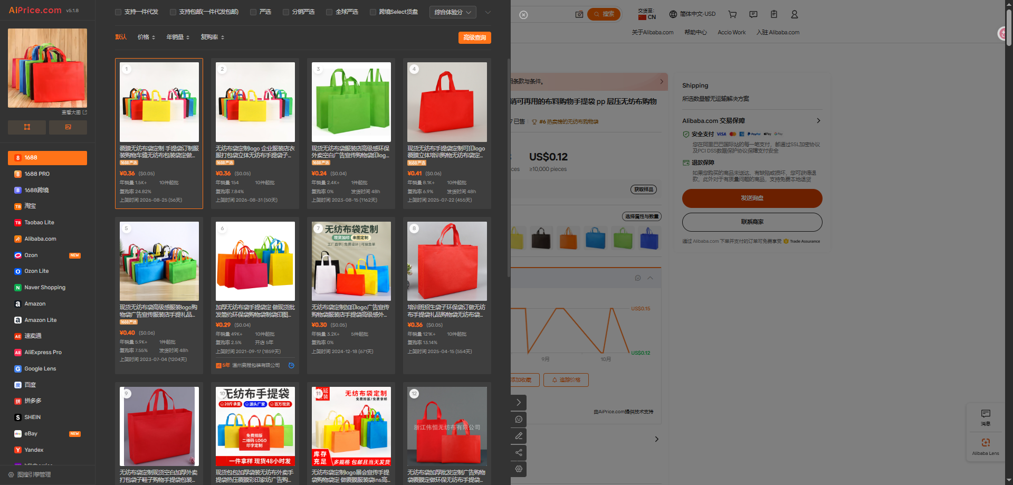The height and width of the screenshot is (485, 1013).
Task: Sort results by 年销量
Action: [x=178, y=37]
